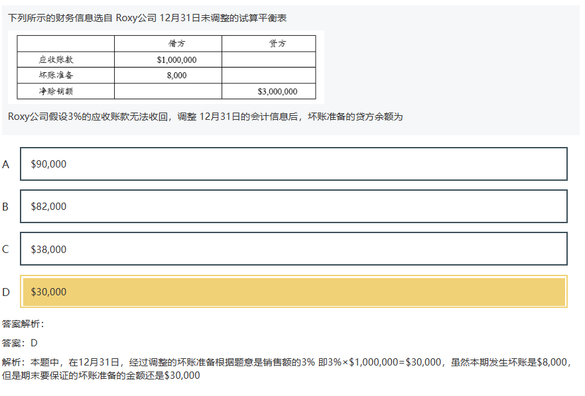Click the letter label A

point(6,164)
